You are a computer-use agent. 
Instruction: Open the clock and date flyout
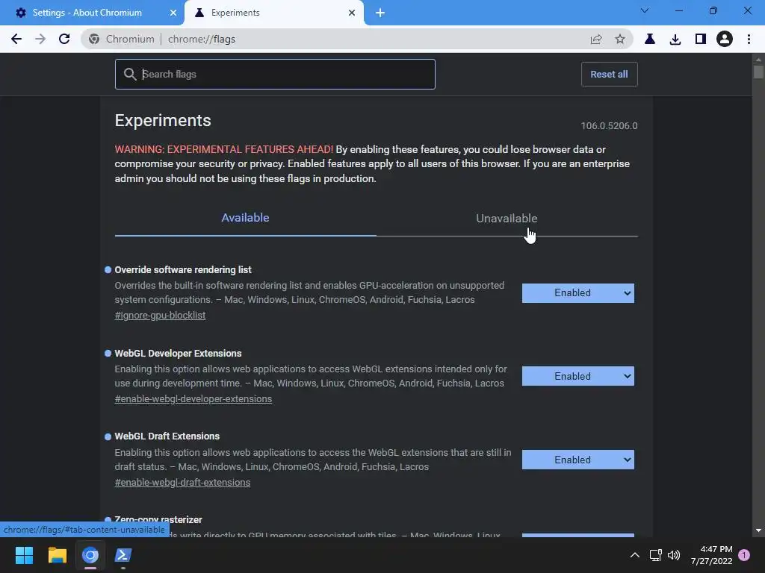point(711,555)
